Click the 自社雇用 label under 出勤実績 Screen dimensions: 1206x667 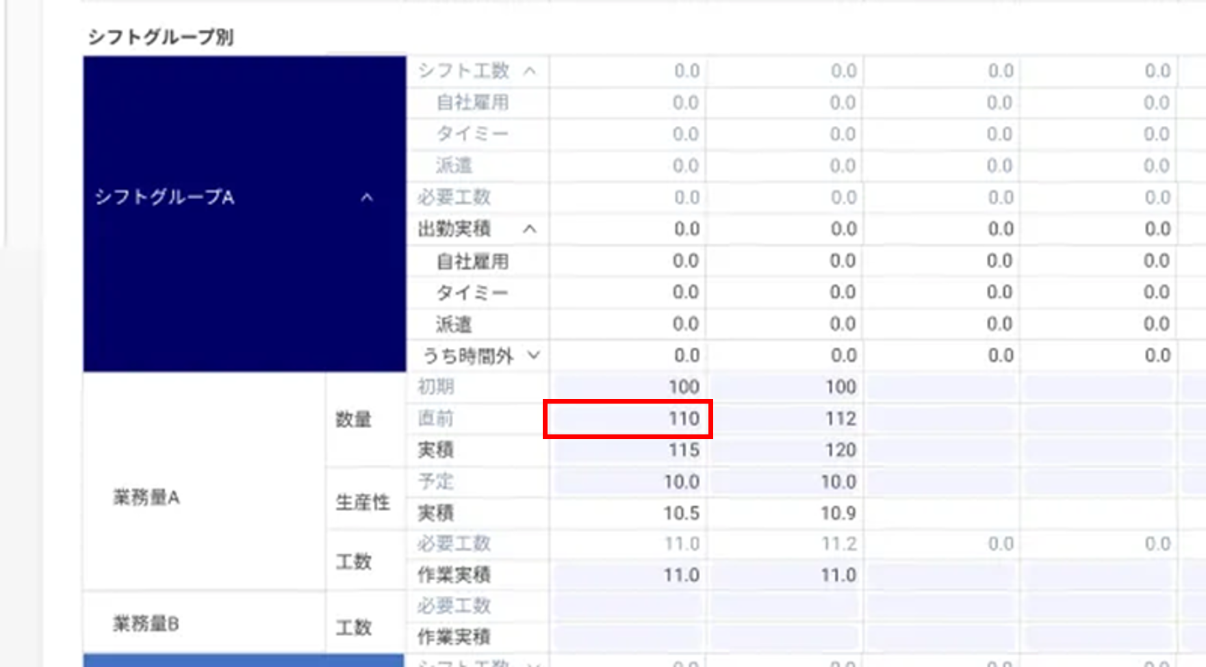[472, 261]
